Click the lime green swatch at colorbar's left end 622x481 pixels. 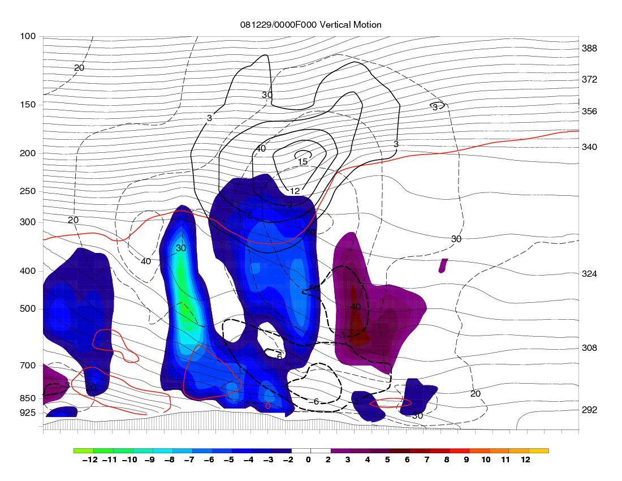83,451
